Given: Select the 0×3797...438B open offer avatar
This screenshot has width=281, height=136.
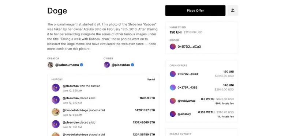Looking at the screenshot, I should [x=173, y=88].
